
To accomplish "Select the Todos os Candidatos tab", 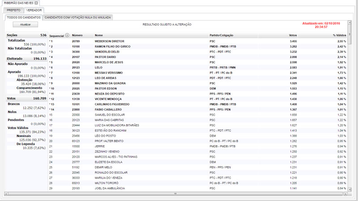I will tap(23, 17).
